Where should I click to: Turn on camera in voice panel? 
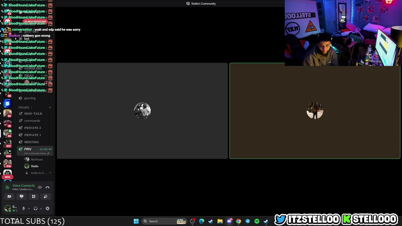(x=9, y=196)
